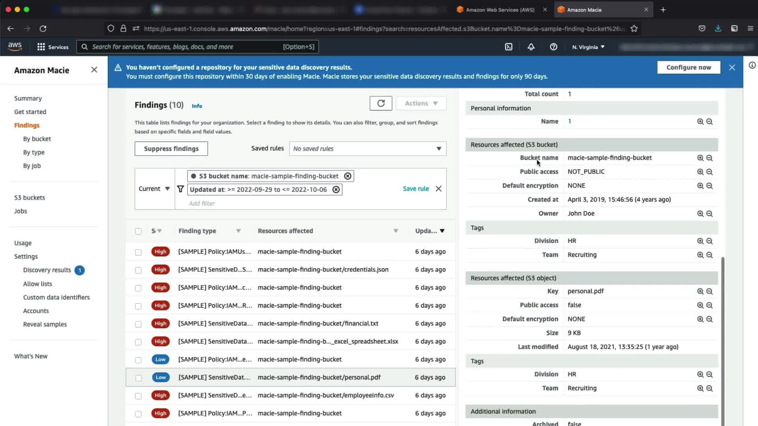
Task: Check the box for credentials.json finding
Action: (x=138, y=270)
